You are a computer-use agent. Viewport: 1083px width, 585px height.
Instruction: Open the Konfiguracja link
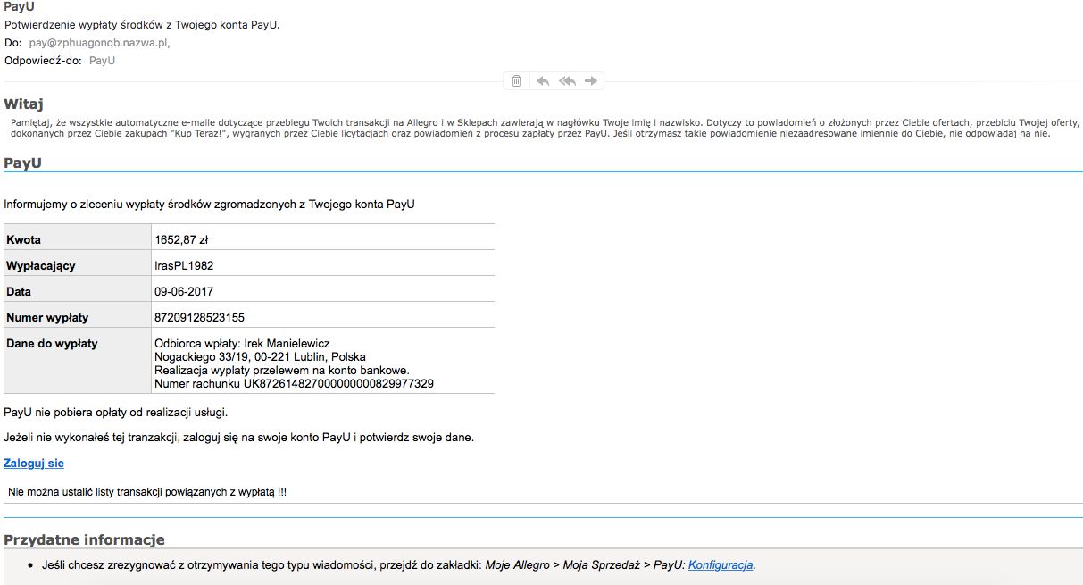tap(721, 565)
